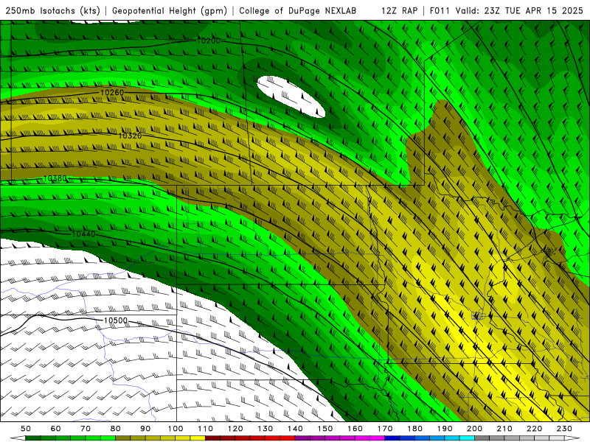
Task: Click the 50 value on the color scale
Action: click(26, 429)
